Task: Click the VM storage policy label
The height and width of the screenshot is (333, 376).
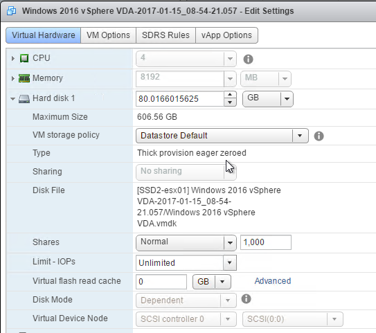Action: (66, 135)
